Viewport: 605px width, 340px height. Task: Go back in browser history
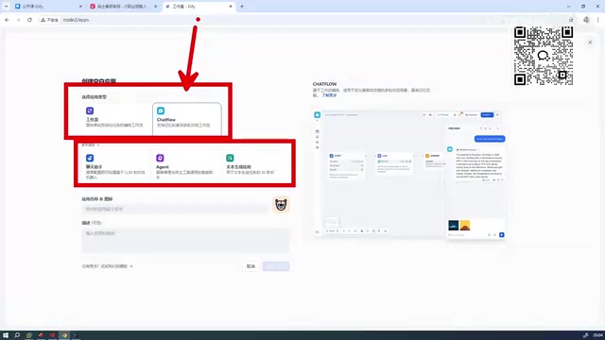click(7, 20)
